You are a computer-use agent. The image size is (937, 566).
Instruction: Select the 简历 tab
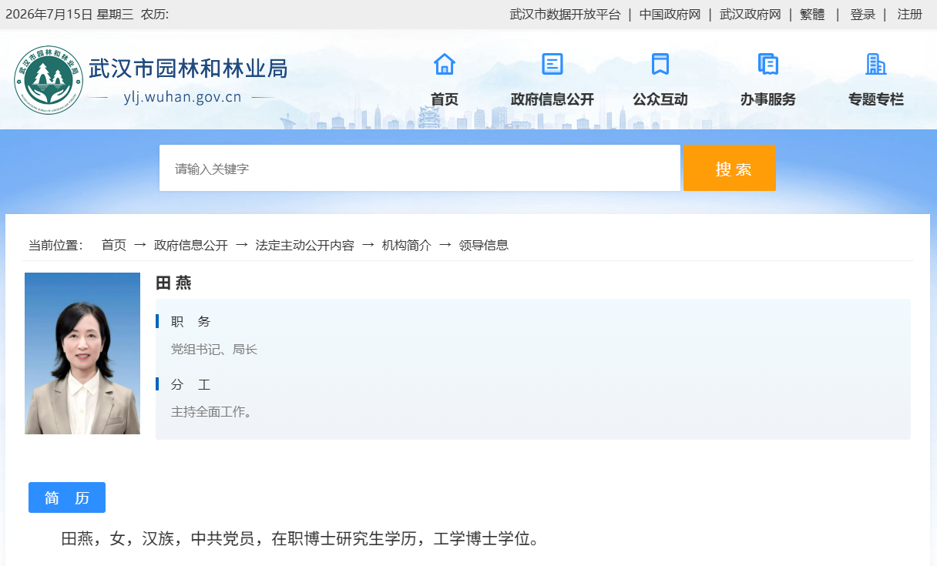coord(67,497)
